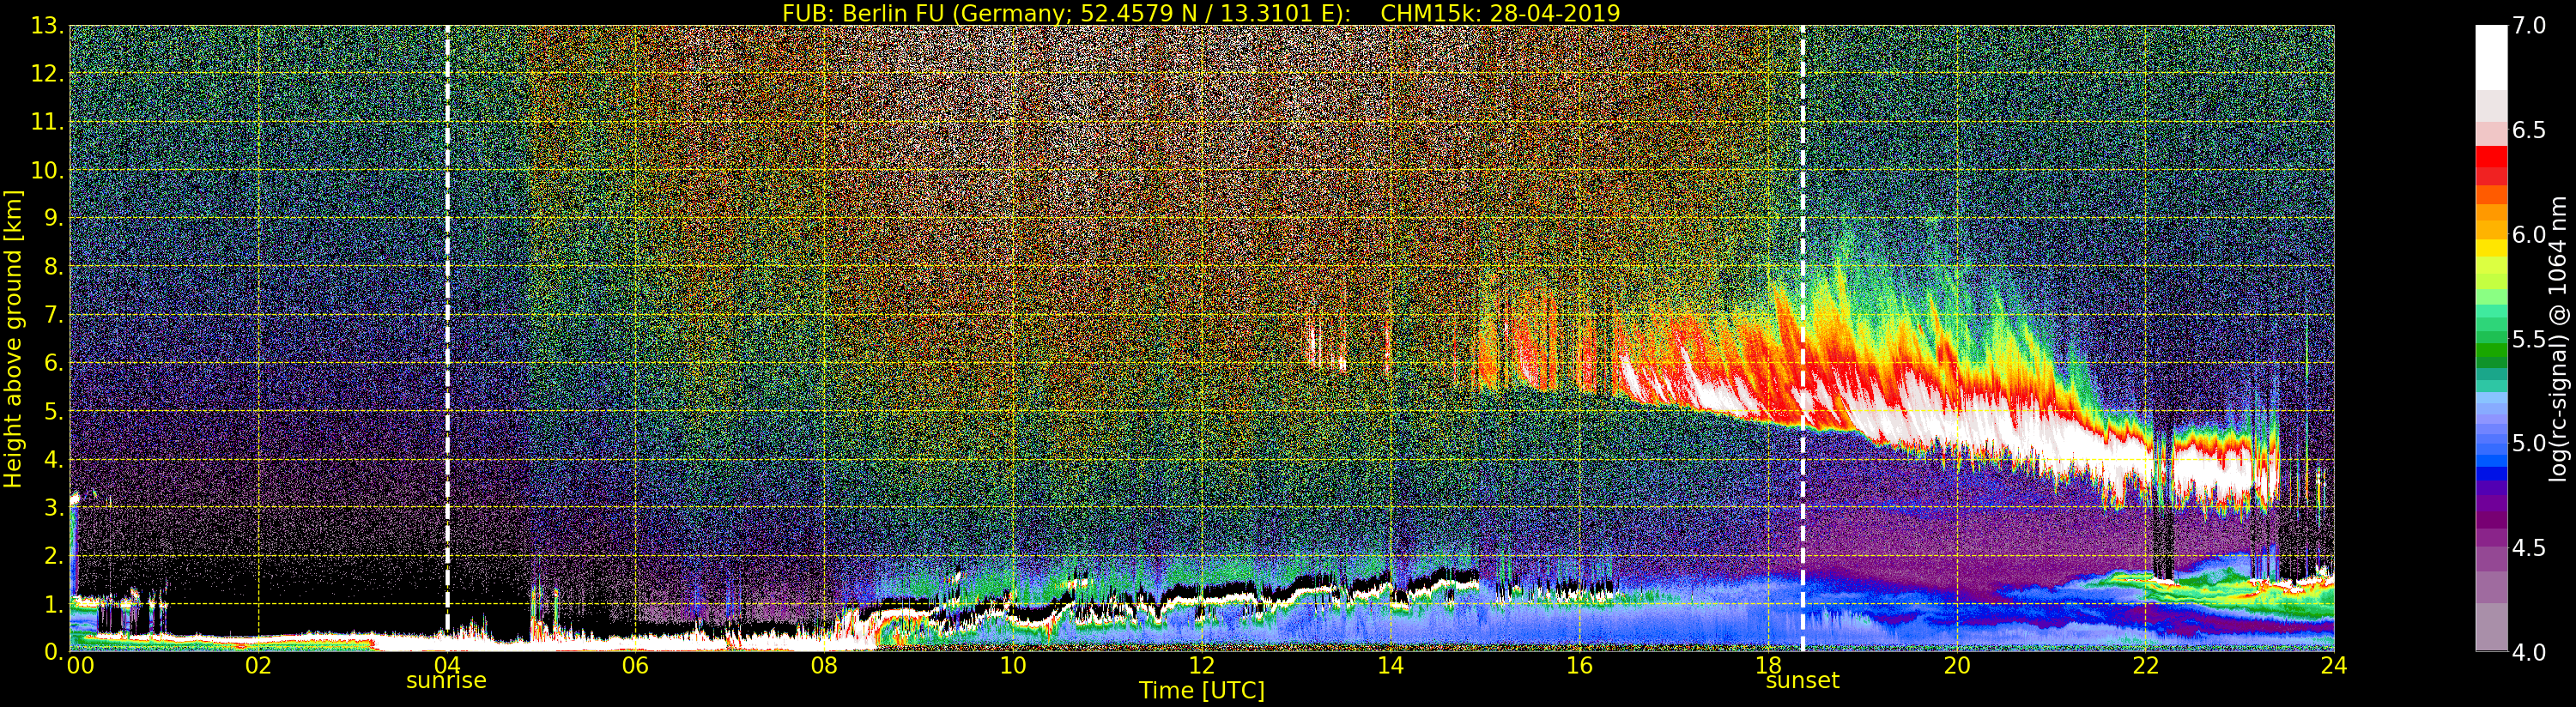The width and height of the screenshot is (2576, 707).
Task: Click the height axis tick "0."
Action: coord(54,651)
